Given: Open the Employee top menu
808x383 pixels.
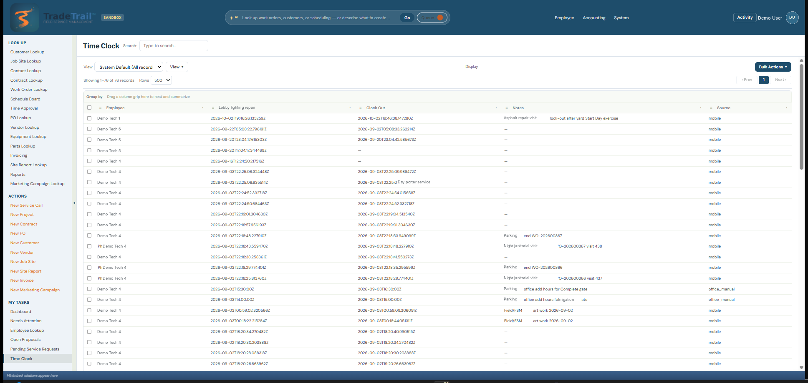Looking at the screenshot, I should tap(564, 18).
